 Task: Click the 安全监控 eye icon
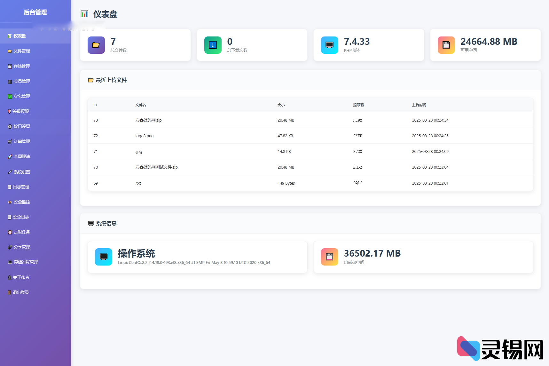tap(10, 202)
